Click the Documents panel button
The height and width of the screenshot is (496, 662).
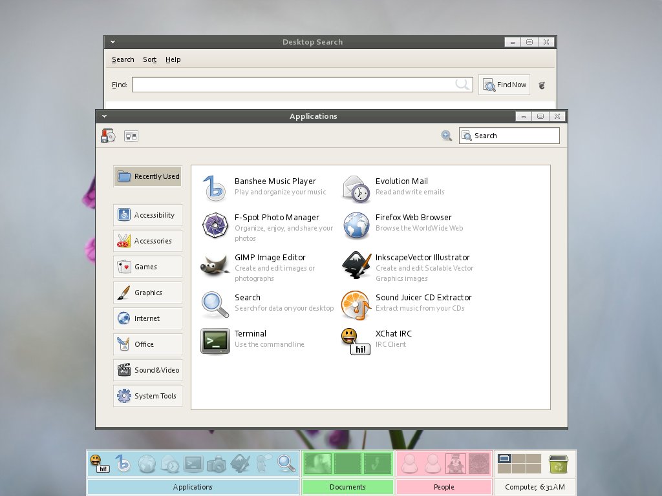tap(347, 487)
